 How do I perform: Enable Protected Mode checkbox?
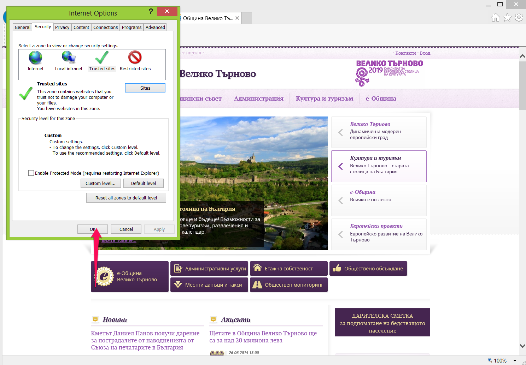coord(31,173)
